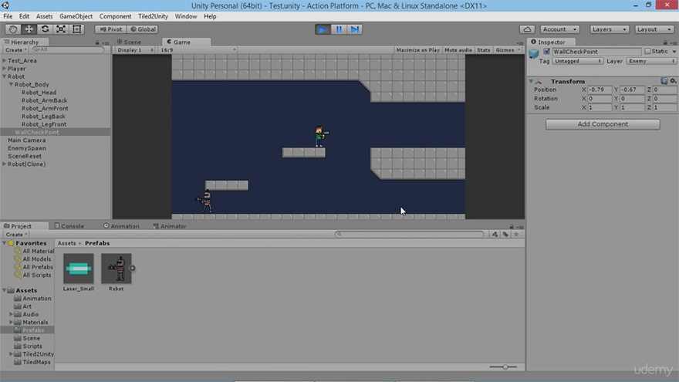Select the Scale tool
The height and width of the screenshot is (382, 679).
[61, 29]
